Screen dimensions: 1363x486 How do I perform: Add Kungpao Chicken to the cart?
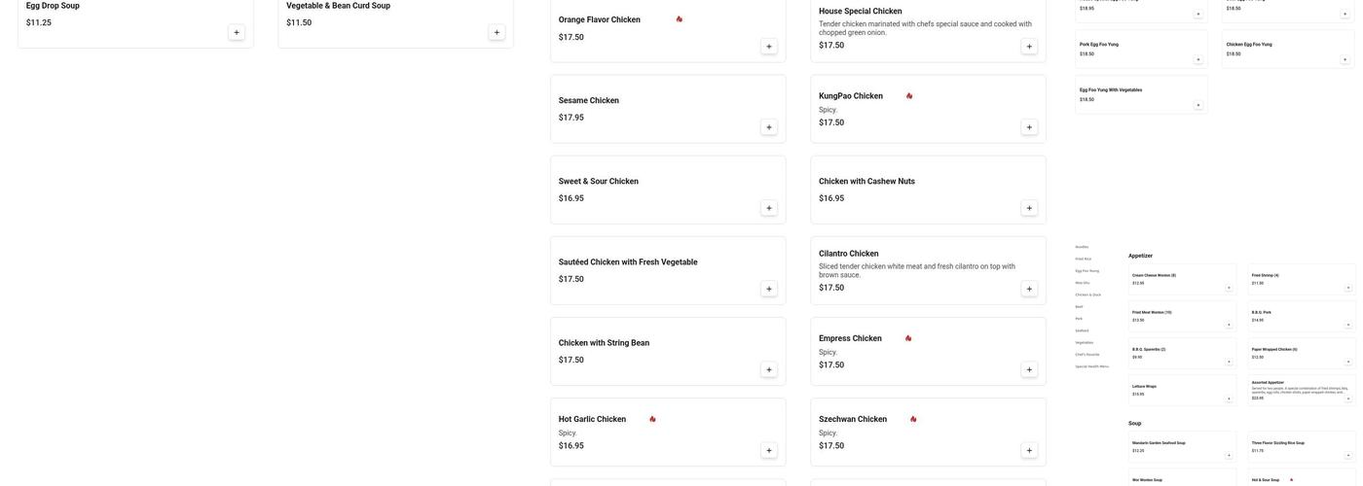[x=1029, y=127]
